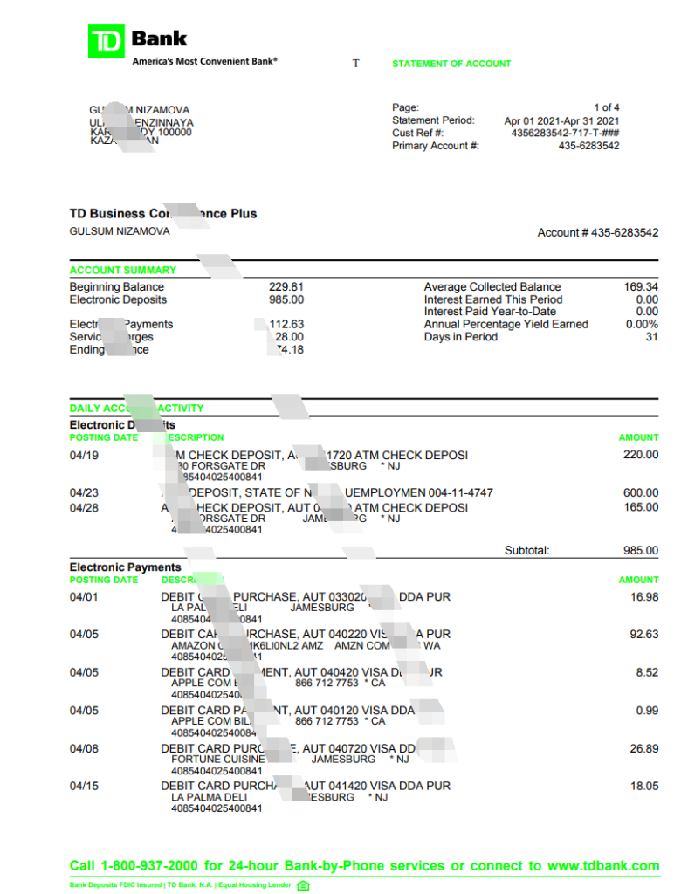The height and width of the screenshot is (894, 688).
Task: Select Amazon payment amount 92.63
Action: 644,634
